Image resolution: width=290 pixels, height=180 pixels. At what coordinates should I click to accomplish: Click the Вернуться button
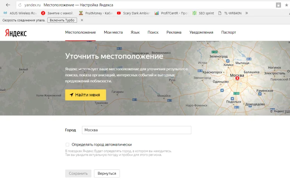click(107, 173)
